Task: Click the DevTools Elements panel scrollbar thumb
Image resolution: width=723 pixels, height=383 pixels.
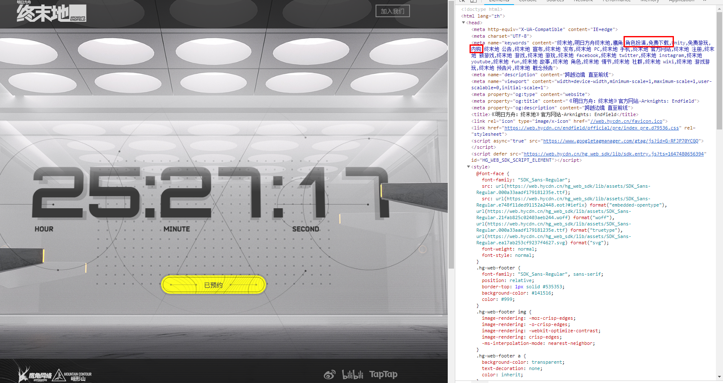Action: [719, 70]
